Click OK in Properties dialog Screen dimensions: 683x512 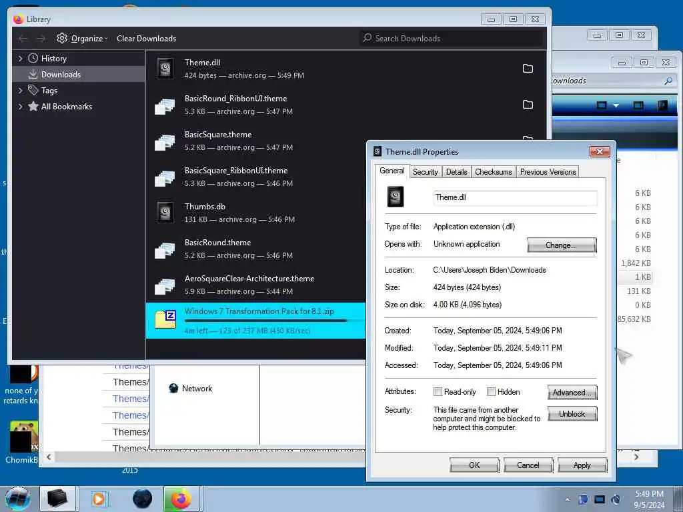[474, 465]
